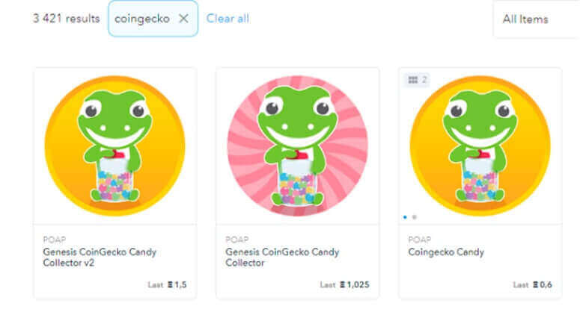Click the 3 421 results count
The width and height of the screenshot is (580, 315).
66,19
